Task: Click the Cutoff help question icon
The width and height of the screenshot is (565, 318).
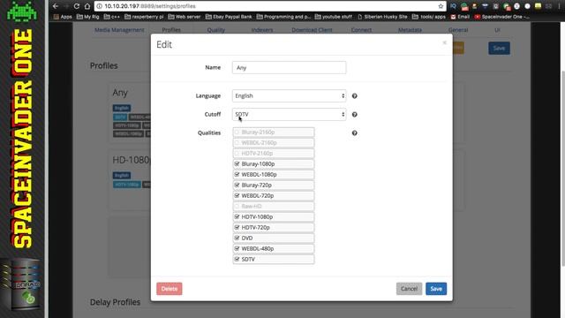Action: point(355,114)
